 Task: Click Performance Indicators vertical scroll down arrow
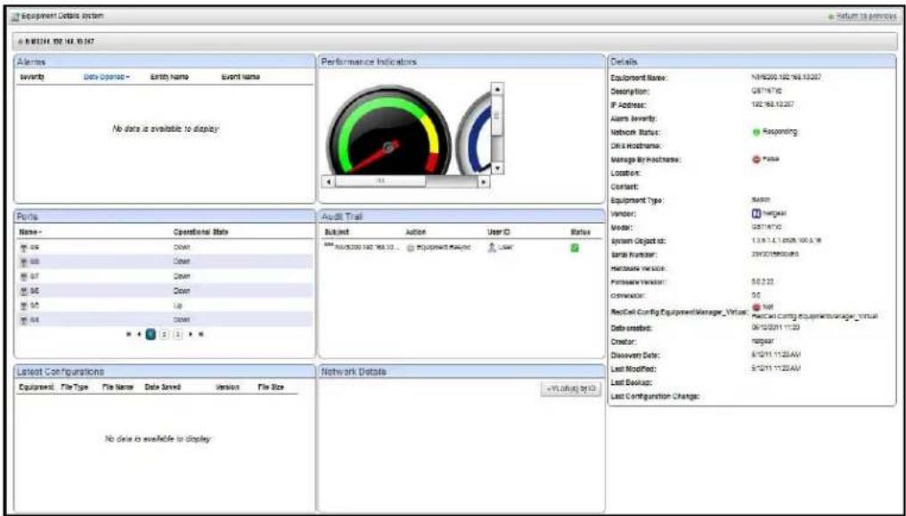(497, 168)
